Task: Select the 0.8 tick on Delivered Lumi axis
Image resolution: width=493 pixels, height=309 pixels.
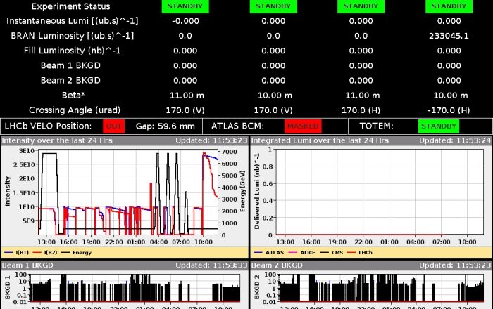Action: click(268, 166)
